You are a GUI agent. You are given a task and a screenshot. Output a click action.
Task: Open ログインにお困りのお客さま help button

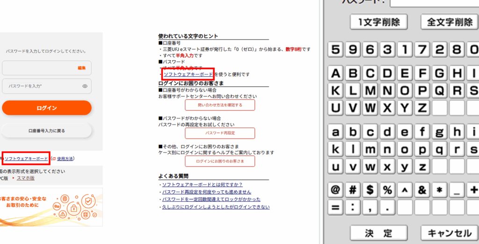[x=220, y=161]
